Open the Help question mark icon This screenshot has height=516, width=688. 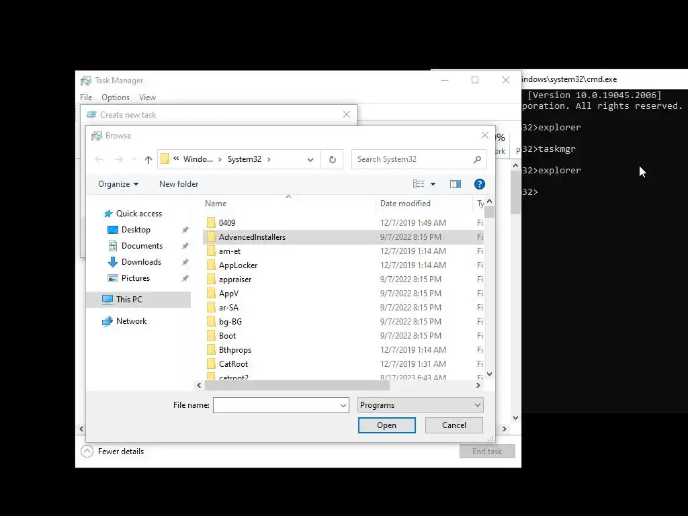point(479,184)
